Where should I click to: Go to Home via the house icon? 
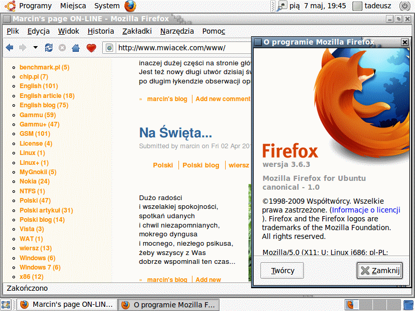76,48
